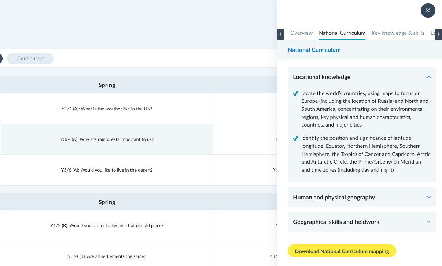
Task: Open the Key knowledge & skills tab
Action: (x=398, y=33)
